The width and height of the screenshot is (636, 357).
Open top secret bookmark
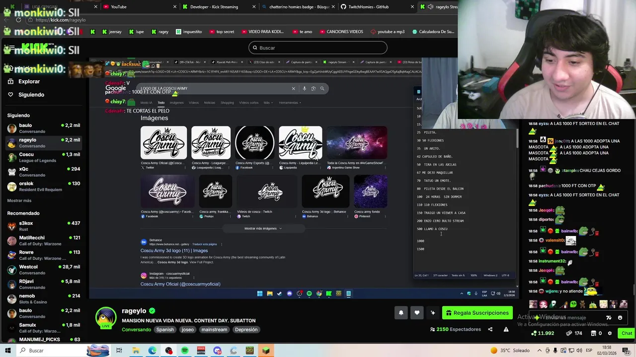222,32
